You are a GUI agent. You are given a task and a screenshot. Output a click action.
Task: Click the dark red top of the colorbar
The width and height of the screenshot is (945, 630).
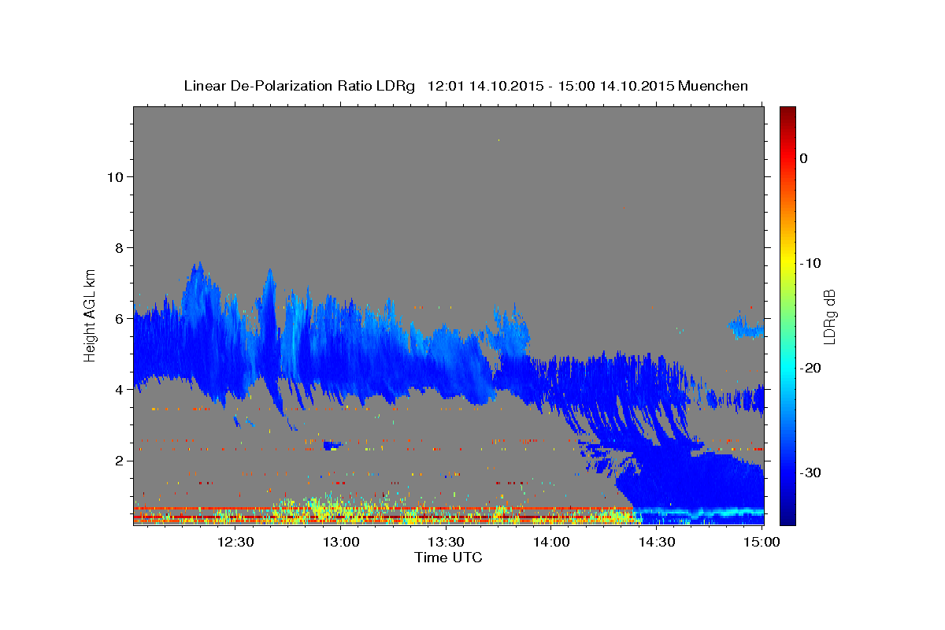787,113
